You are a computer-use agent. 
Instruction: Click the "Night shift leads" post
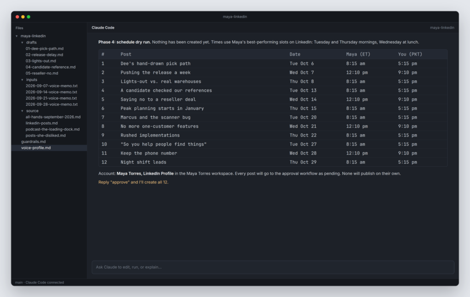point(143,162)
